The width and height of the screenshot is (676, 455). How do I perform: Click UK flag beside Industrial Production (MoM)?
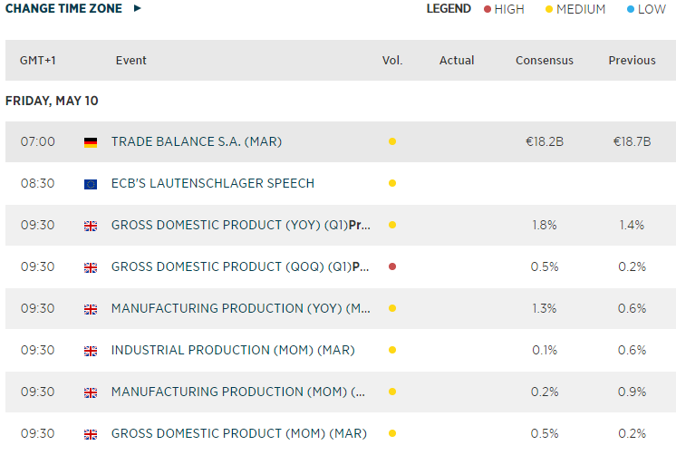(x=91, y=351)
